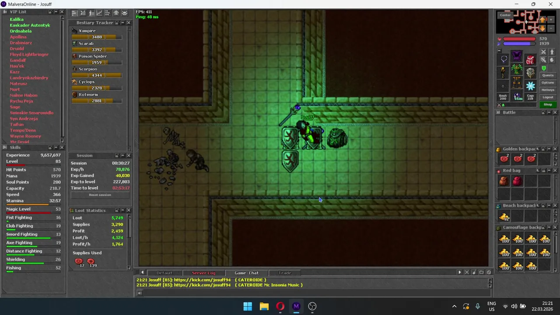Minimize the Beach backpack container
The height and width of the screenshot is (315, 560).
tap(549, 206)
